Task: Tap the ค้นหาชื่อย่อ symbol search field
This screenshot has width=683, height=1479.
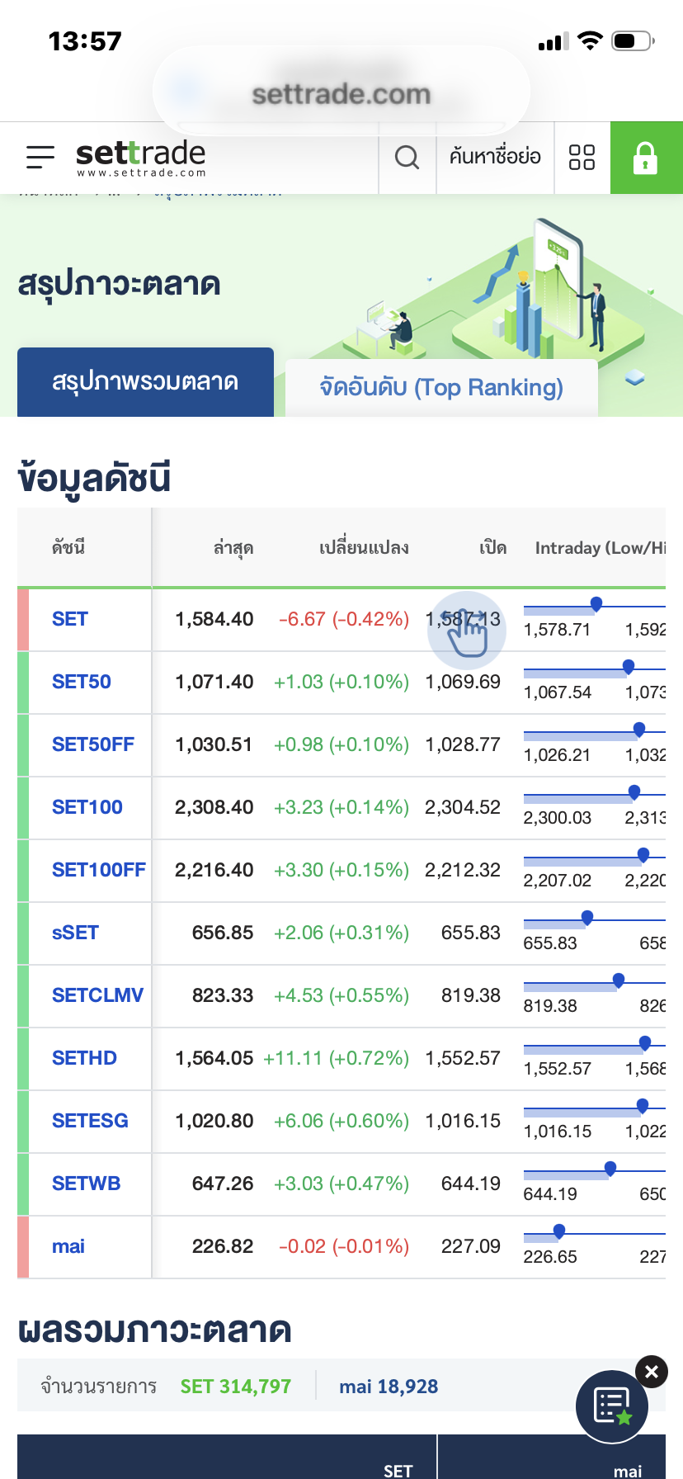Action: (495, 156)
